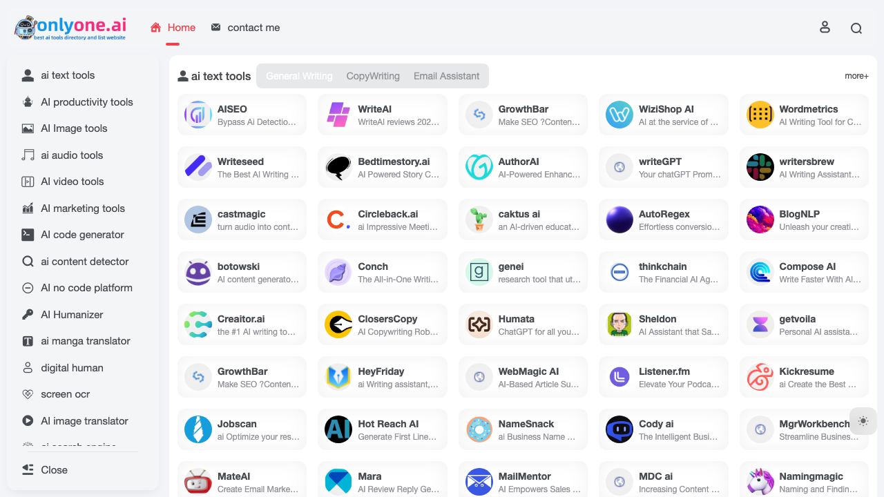Click the WiziShop AI logo
This screenshot has width=884, height=497.
[x=619, y=115]
